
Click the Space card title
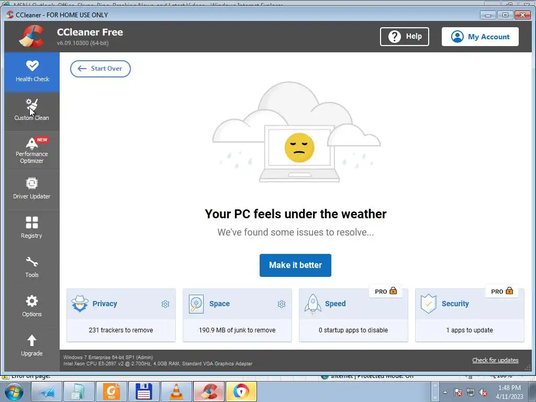(x=219, y=304)
